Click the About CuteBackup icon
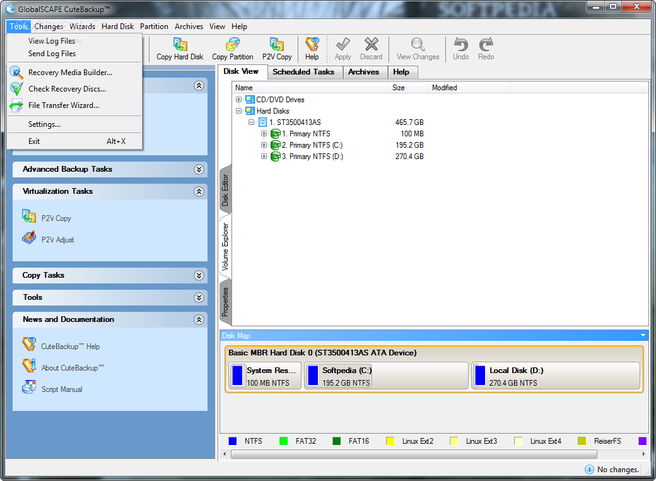656x481 pixels. [x=29, y=365]
